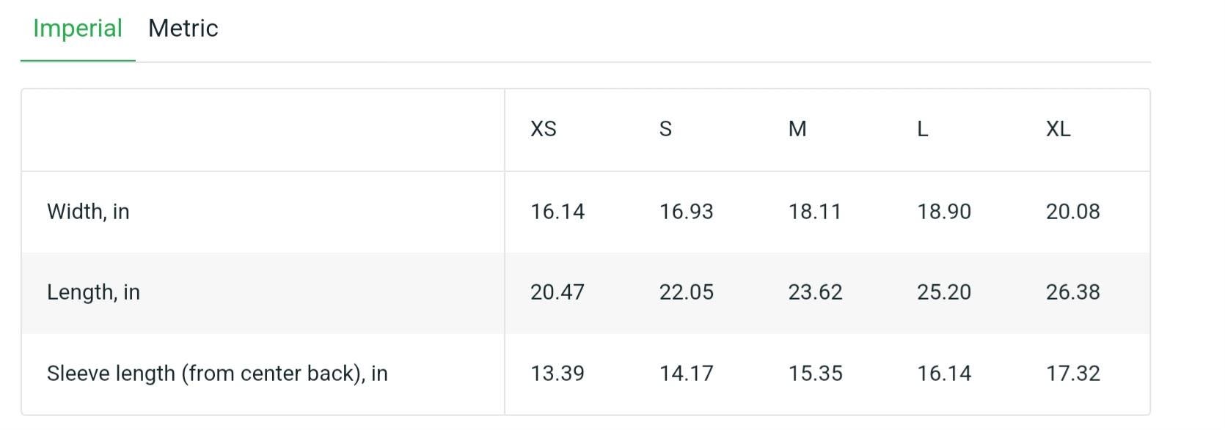
Task: Switch to the Metric tab
Action: point(183,29)
